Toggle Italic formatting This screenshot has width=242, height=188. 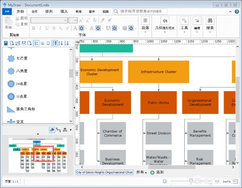40,28
